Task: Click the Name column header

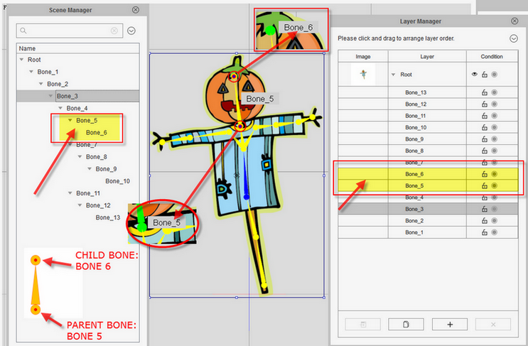Action: tap(77, 48)
